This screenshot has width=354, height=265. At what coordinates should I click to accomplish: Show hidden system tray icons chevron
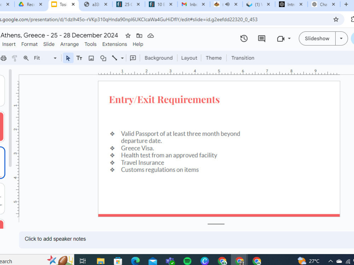click(x=331, y=261)
